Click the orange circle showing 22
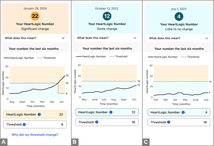The width and height of the screenshot is (214, 146). point(35,16)
